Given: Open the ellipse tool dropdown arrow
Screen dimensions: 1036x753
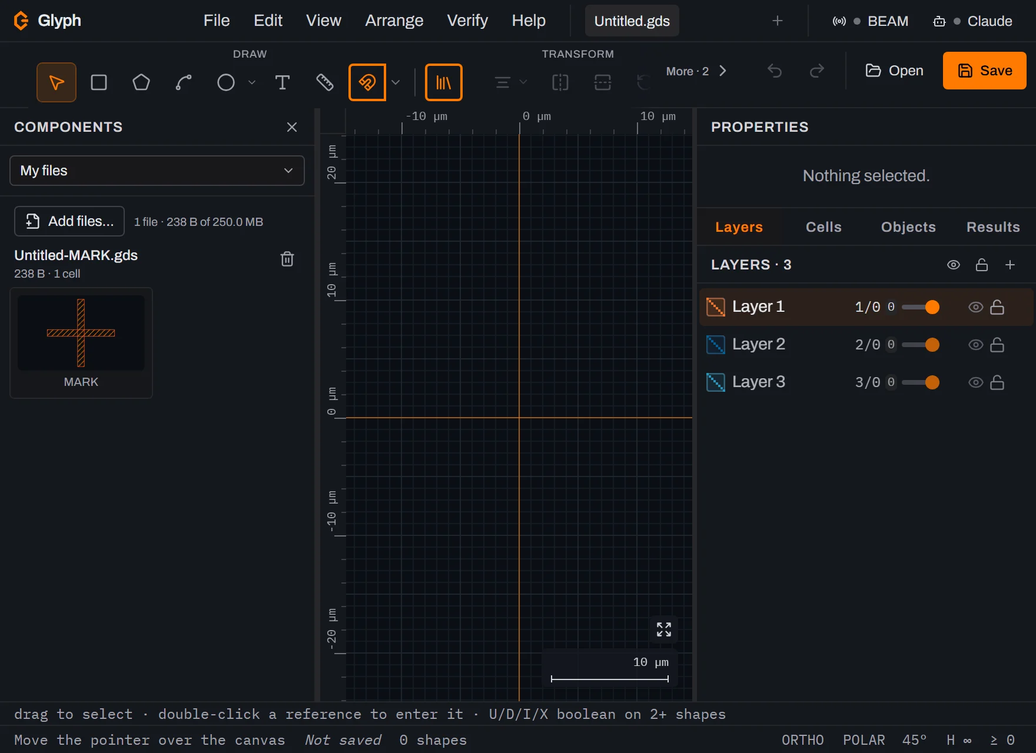Looking at the screenshot, I should point(252,82).
